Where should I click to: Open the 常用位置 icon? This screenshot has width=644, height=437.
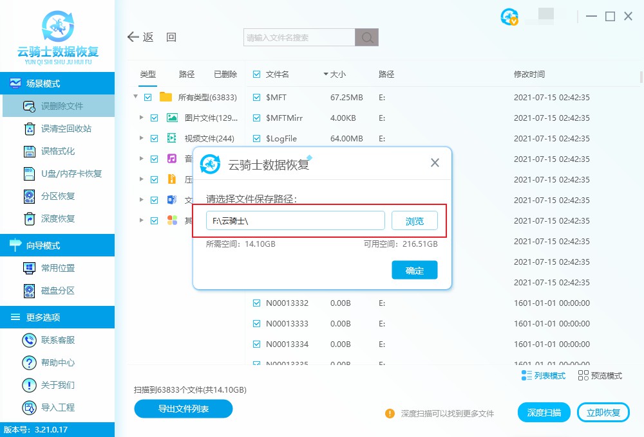pyautogui.click(x=30, y=268)
